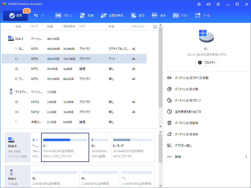This screenshot has height=188, width=251.
Task: Open the ツール (Tools) toolbar item
Action: pyautogui.click(x=202, y=16)
